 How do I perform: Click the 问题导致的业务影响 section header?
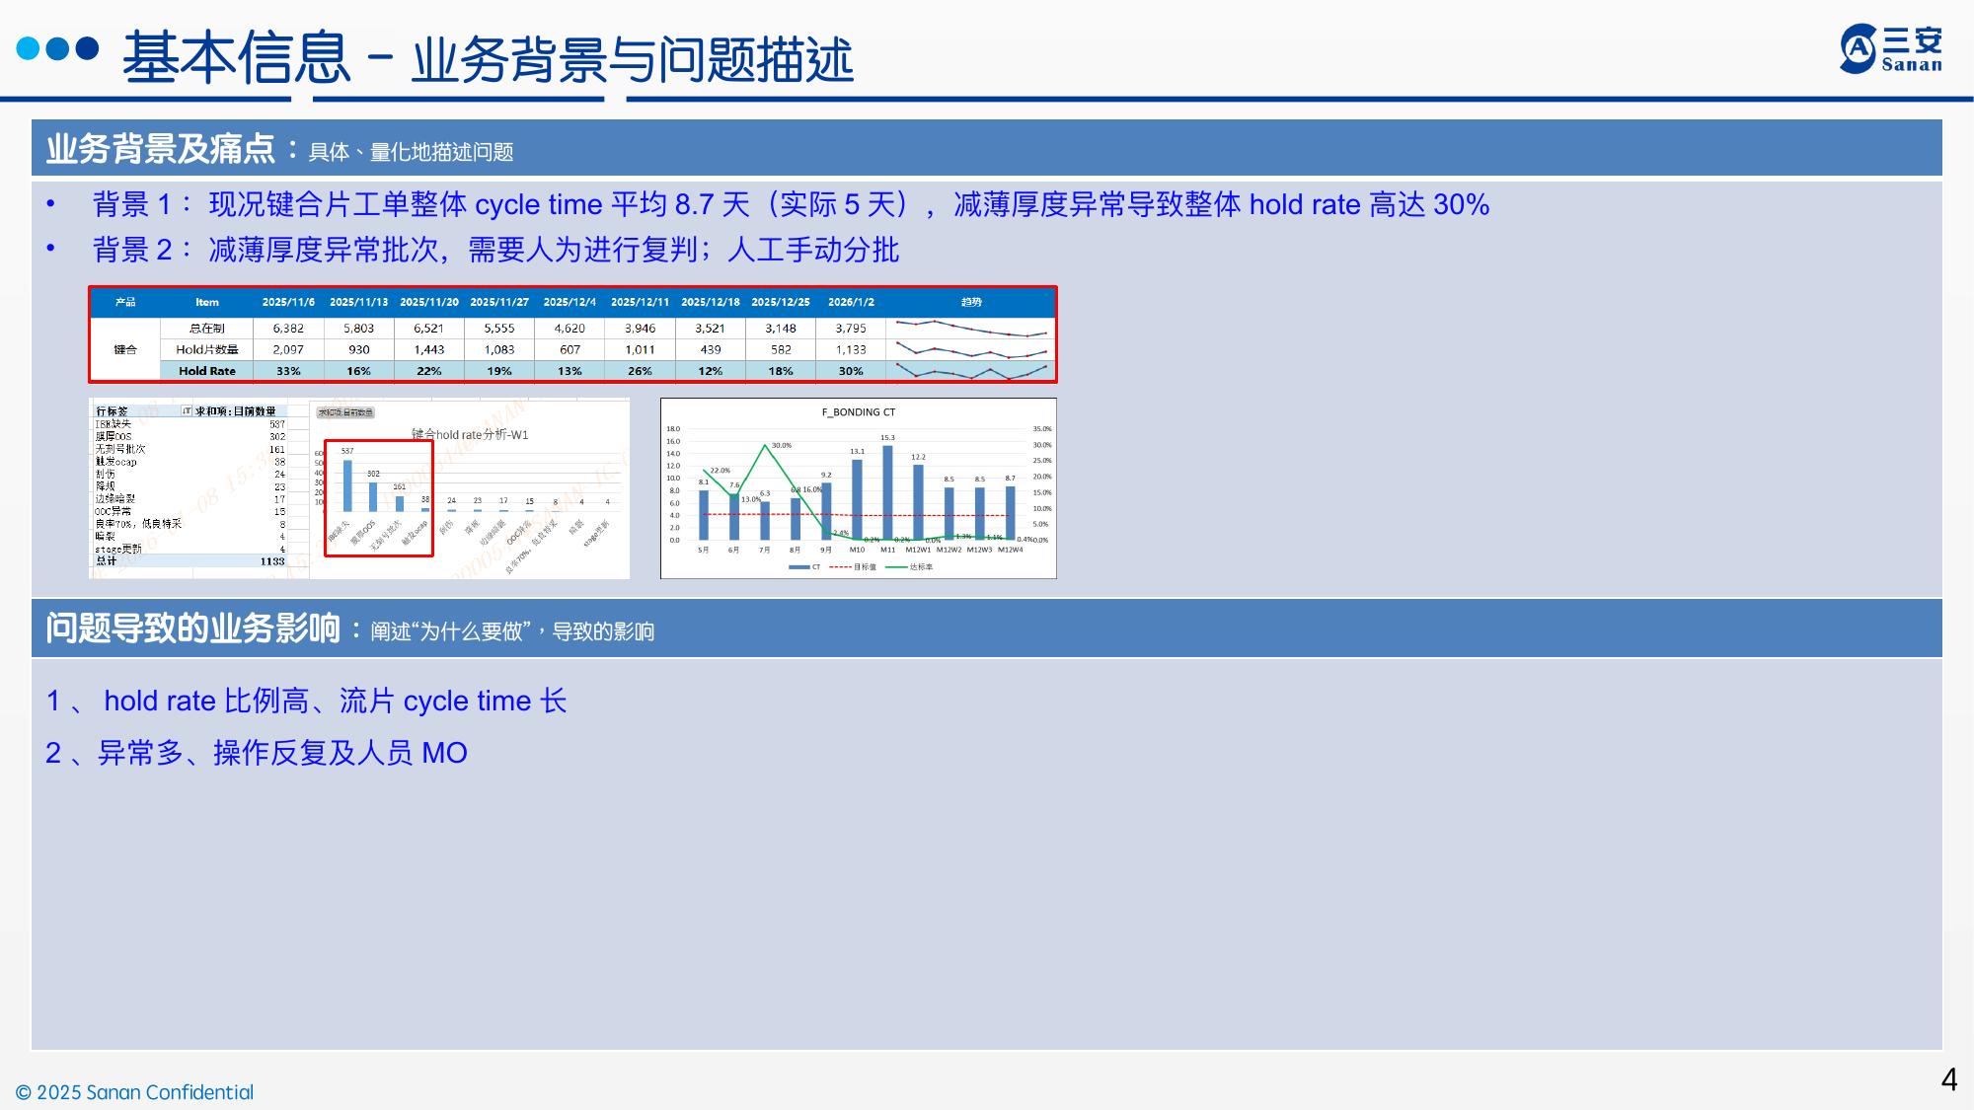[x=987, y=629]
